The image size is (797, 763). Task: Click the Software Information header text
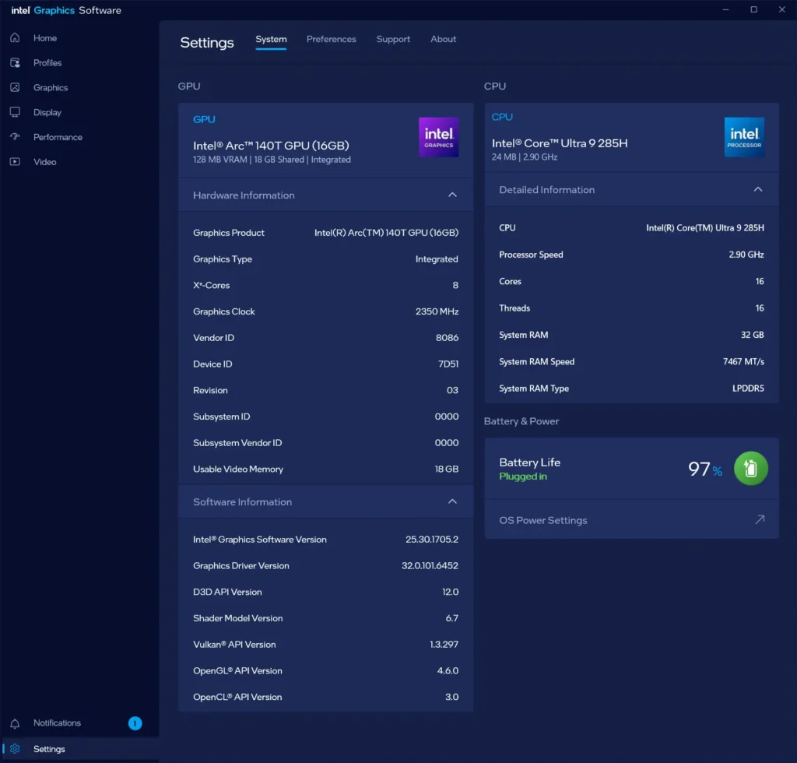(243, 501)
